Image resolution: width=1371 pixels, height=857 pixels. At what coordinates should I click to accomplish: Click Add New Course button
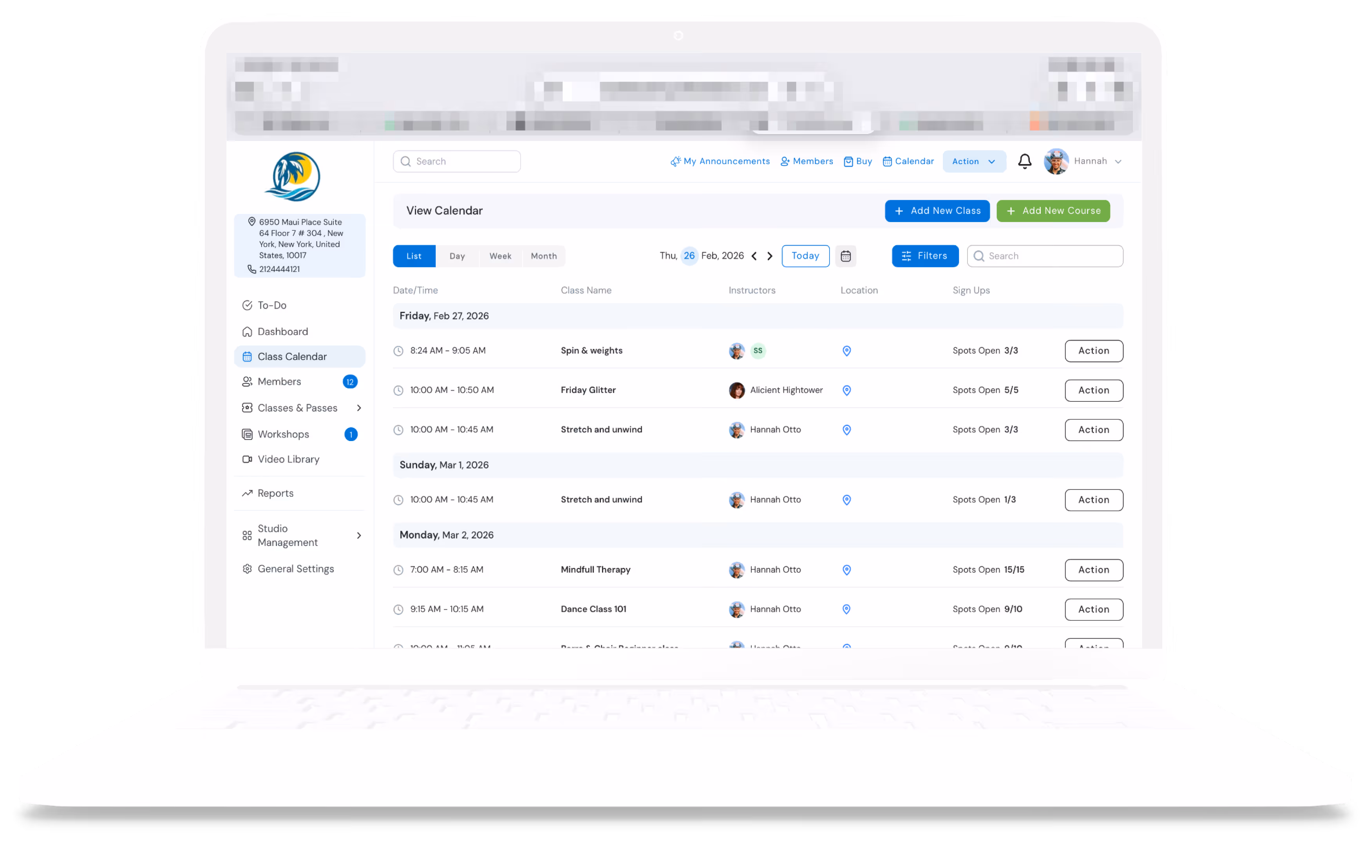point(1053,211)
